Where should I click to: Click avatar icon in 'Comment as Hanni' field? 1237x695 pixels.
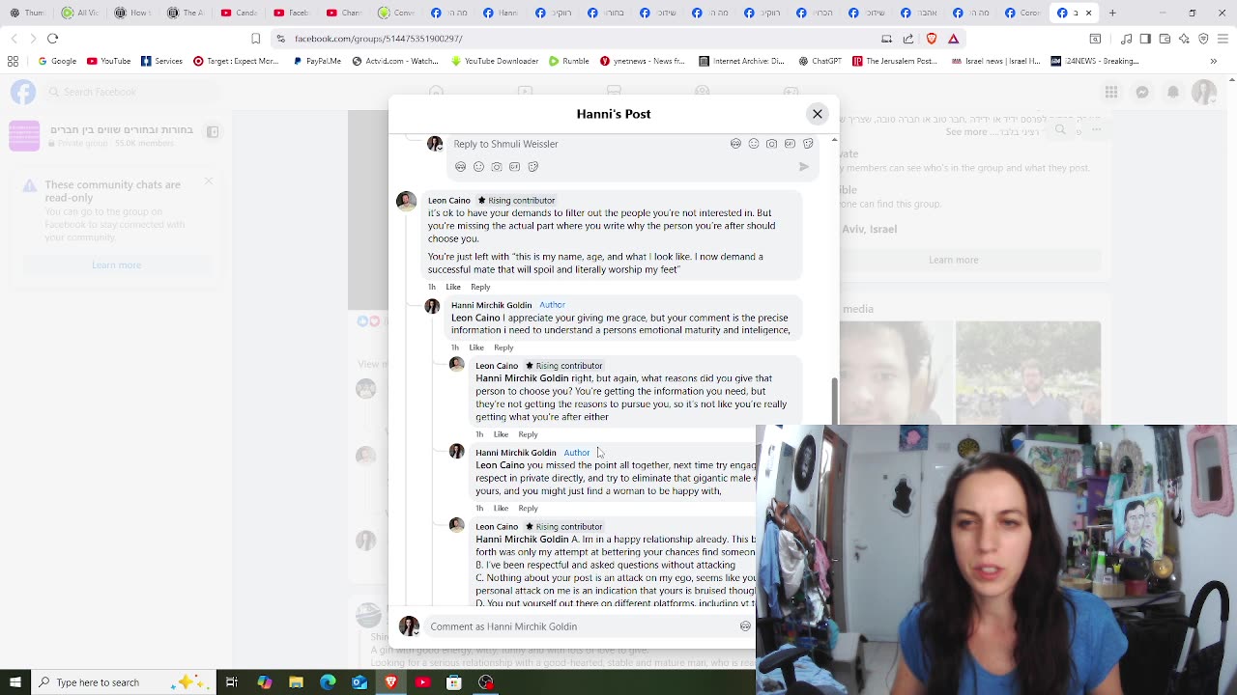(x=745, y=626)
